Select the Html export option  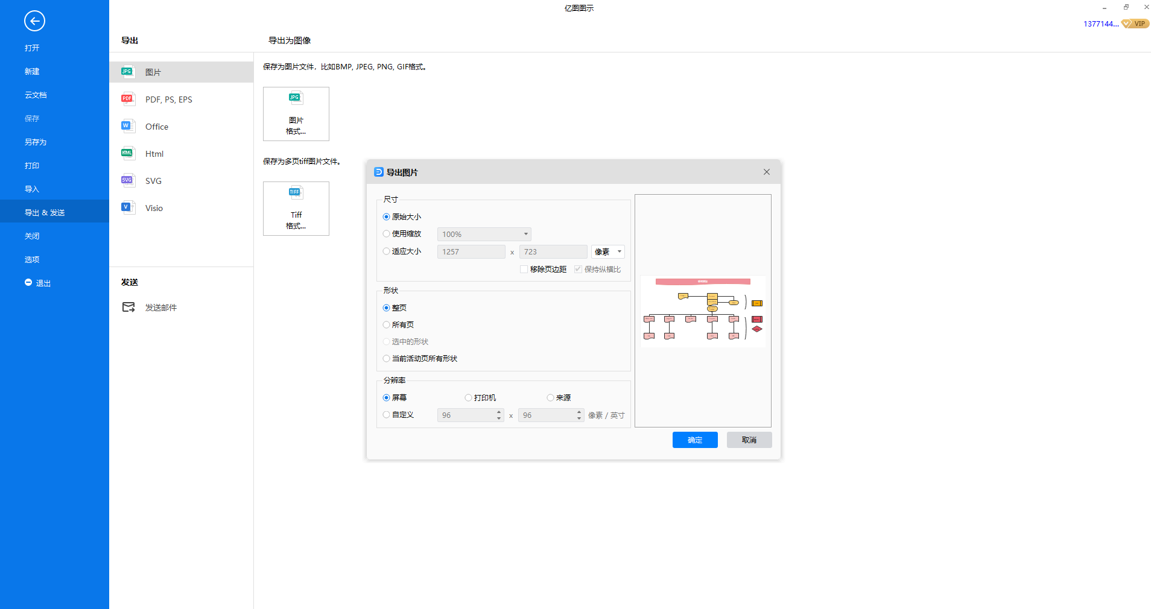tap(181, 154)
